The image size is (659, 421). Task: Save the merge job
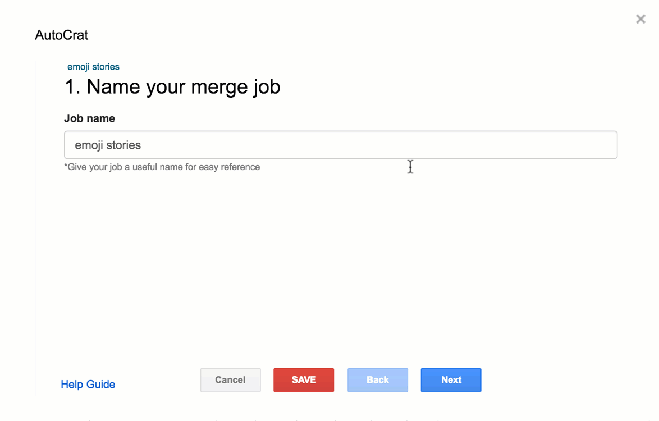(304, 380)
